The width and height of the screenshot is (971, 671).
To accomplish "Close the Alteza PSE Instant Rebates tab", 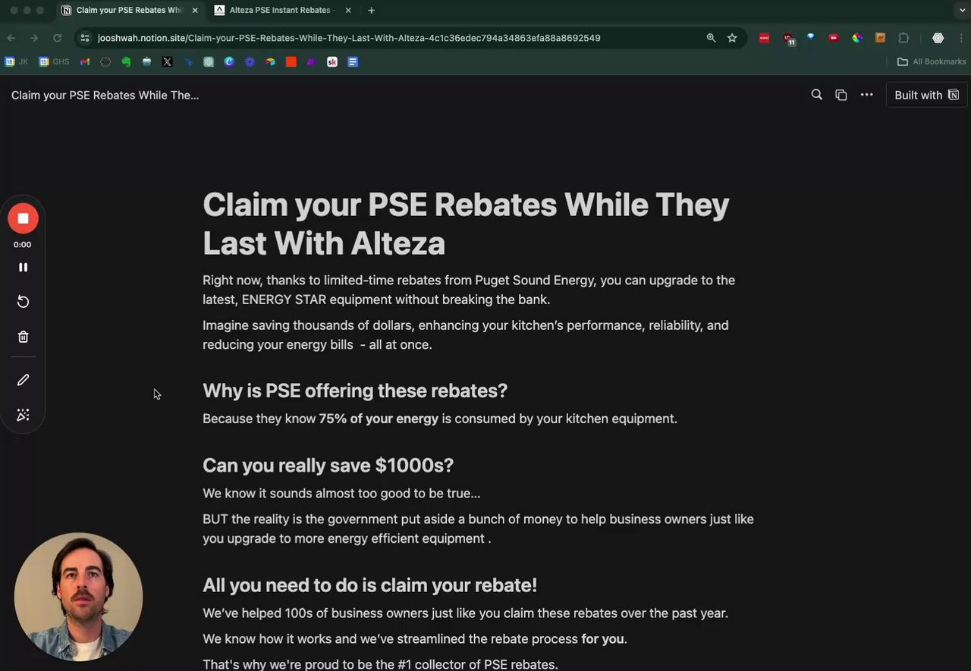I will click(348, 10).
